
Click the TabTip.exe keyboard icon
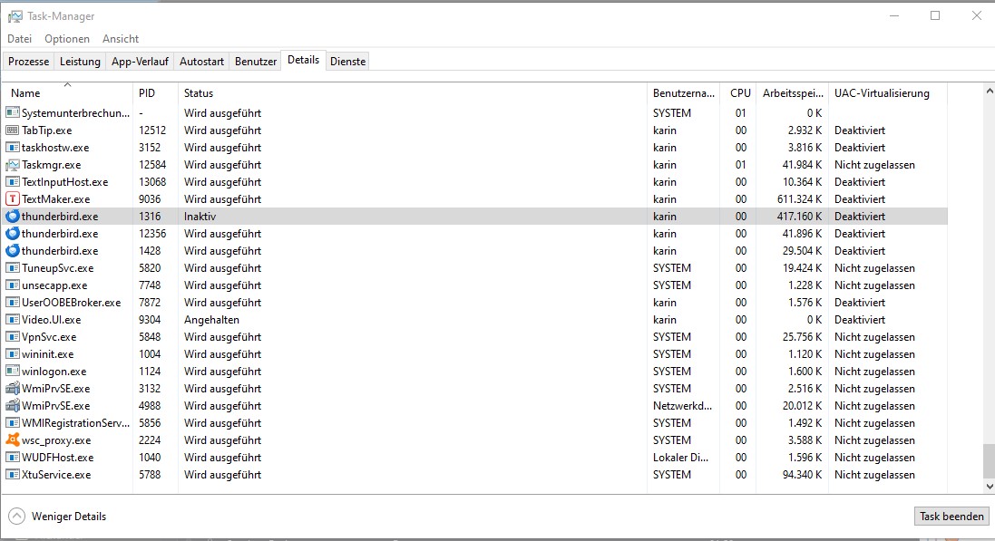[13, 130]
